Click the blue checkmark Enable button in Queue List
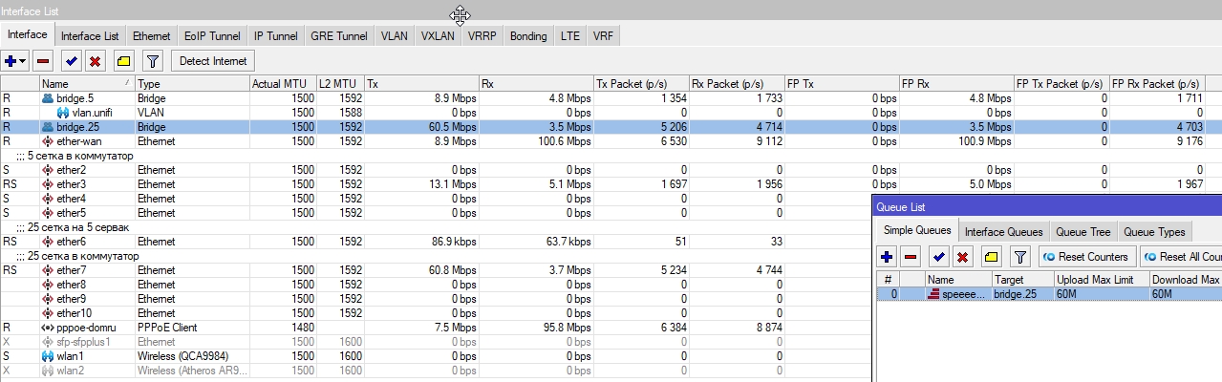Viewport: 1222px width, 382px height. [x=939, y=256]
